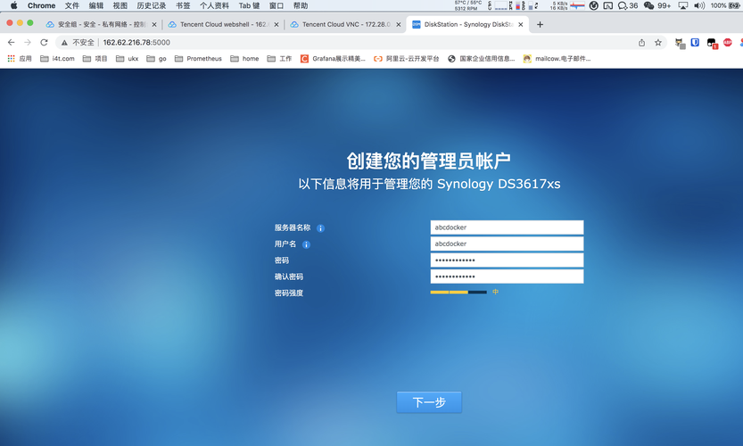This screenshot has width=743, height=446.
Task: Open the 文件 menu
Action: (x=72, y=5)
